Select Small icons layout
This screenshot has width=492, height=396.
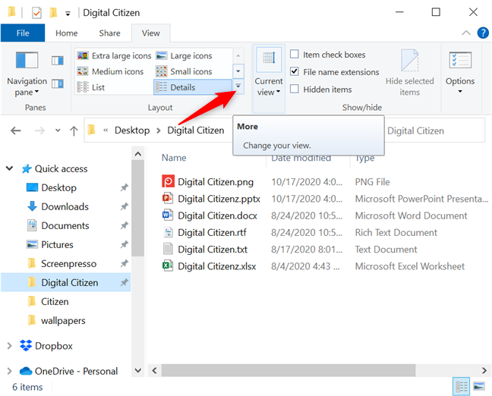184,71
